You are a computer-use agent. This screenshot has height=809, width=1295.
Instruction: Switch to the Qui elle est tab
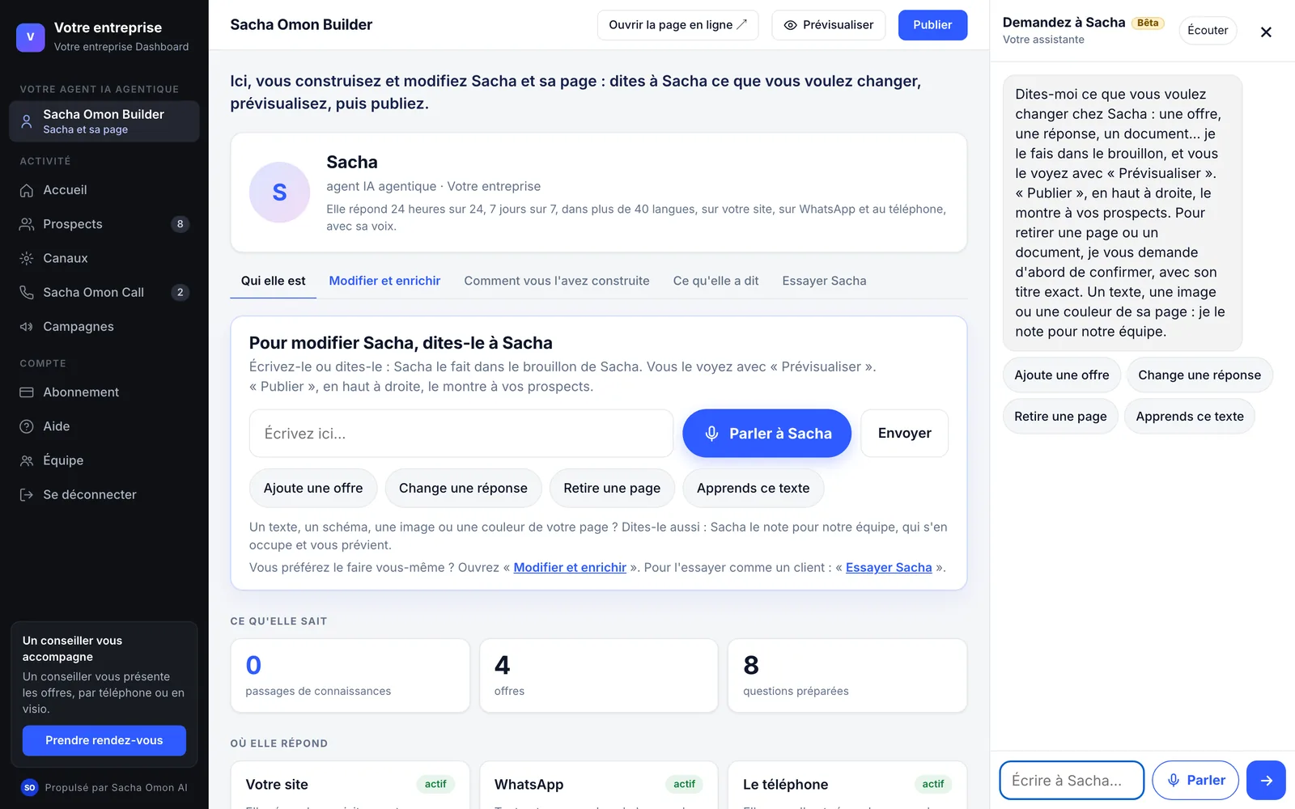273,281
